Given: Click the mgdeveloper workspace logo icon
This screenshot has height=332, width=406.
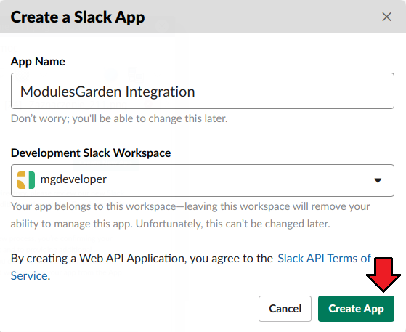Looking at the screenshot, I should pos(26,180).
